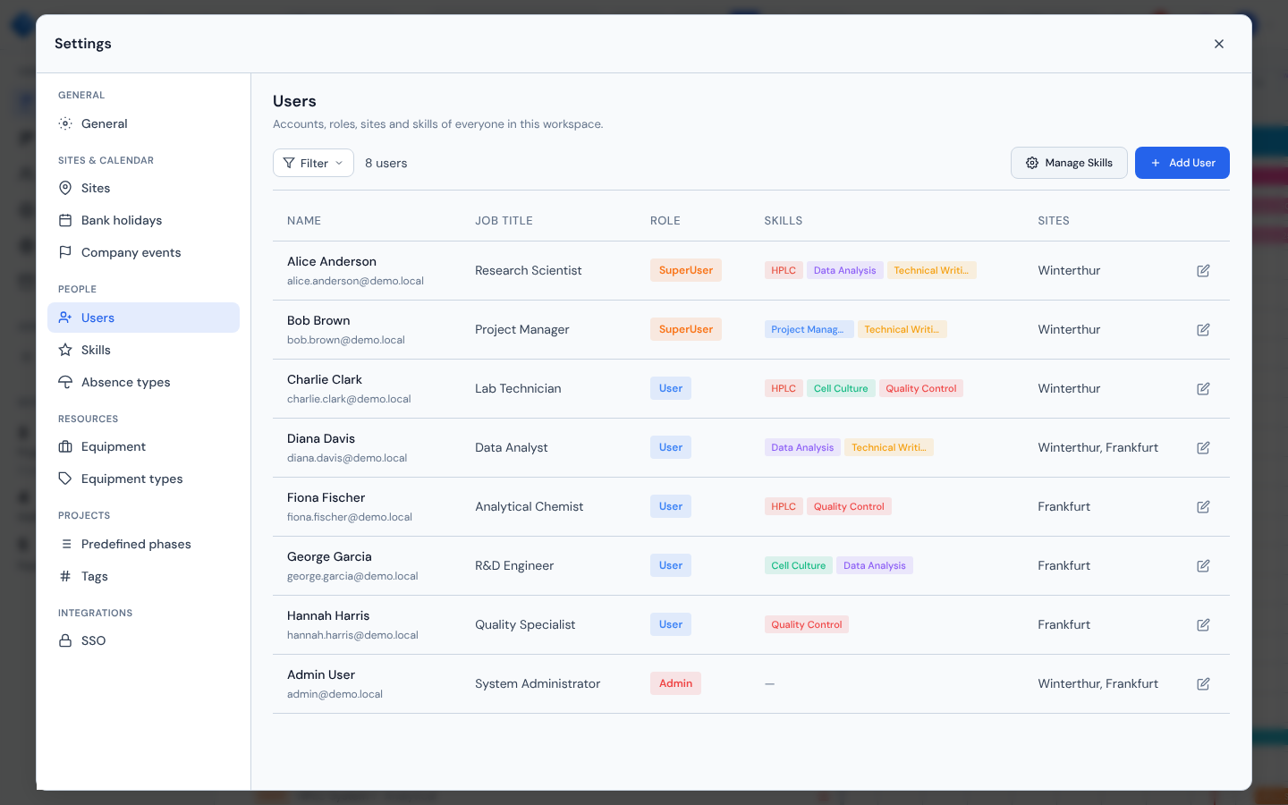Go to Sites settings

(143, 188)
